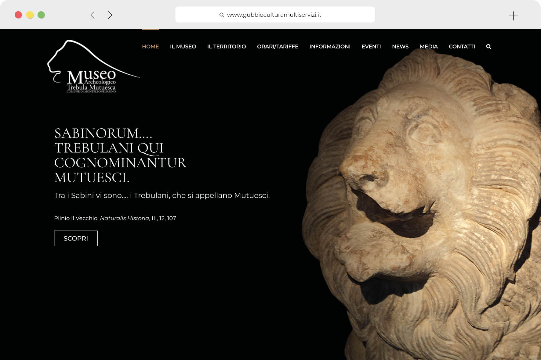Click the SABINORUM TREBULANI headline text

click(121, 155)
